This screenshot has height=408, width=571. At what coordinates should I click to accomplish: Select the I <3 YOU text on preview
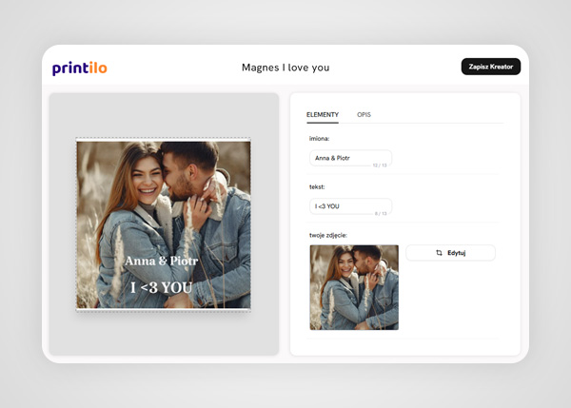(162, 287)
